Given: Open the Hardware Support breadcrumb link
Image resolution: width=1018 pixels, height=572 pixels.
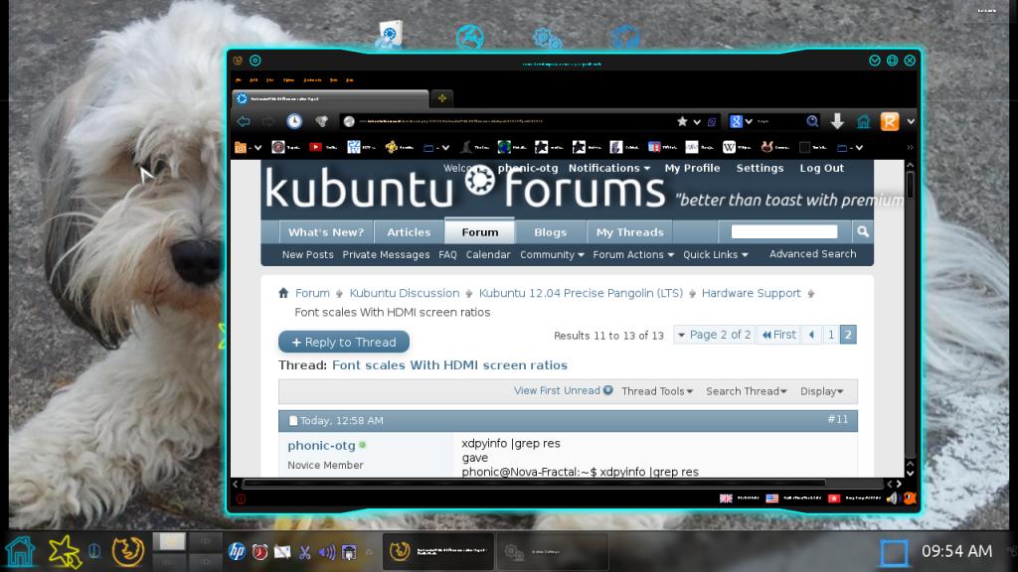Looking at the screenshot, I should pyautogui.click(x=751, y=293).
